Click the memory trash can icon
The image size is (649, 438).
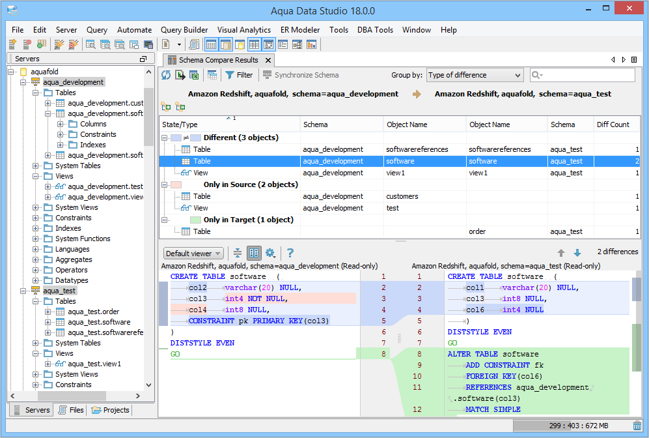coord(637,426)
